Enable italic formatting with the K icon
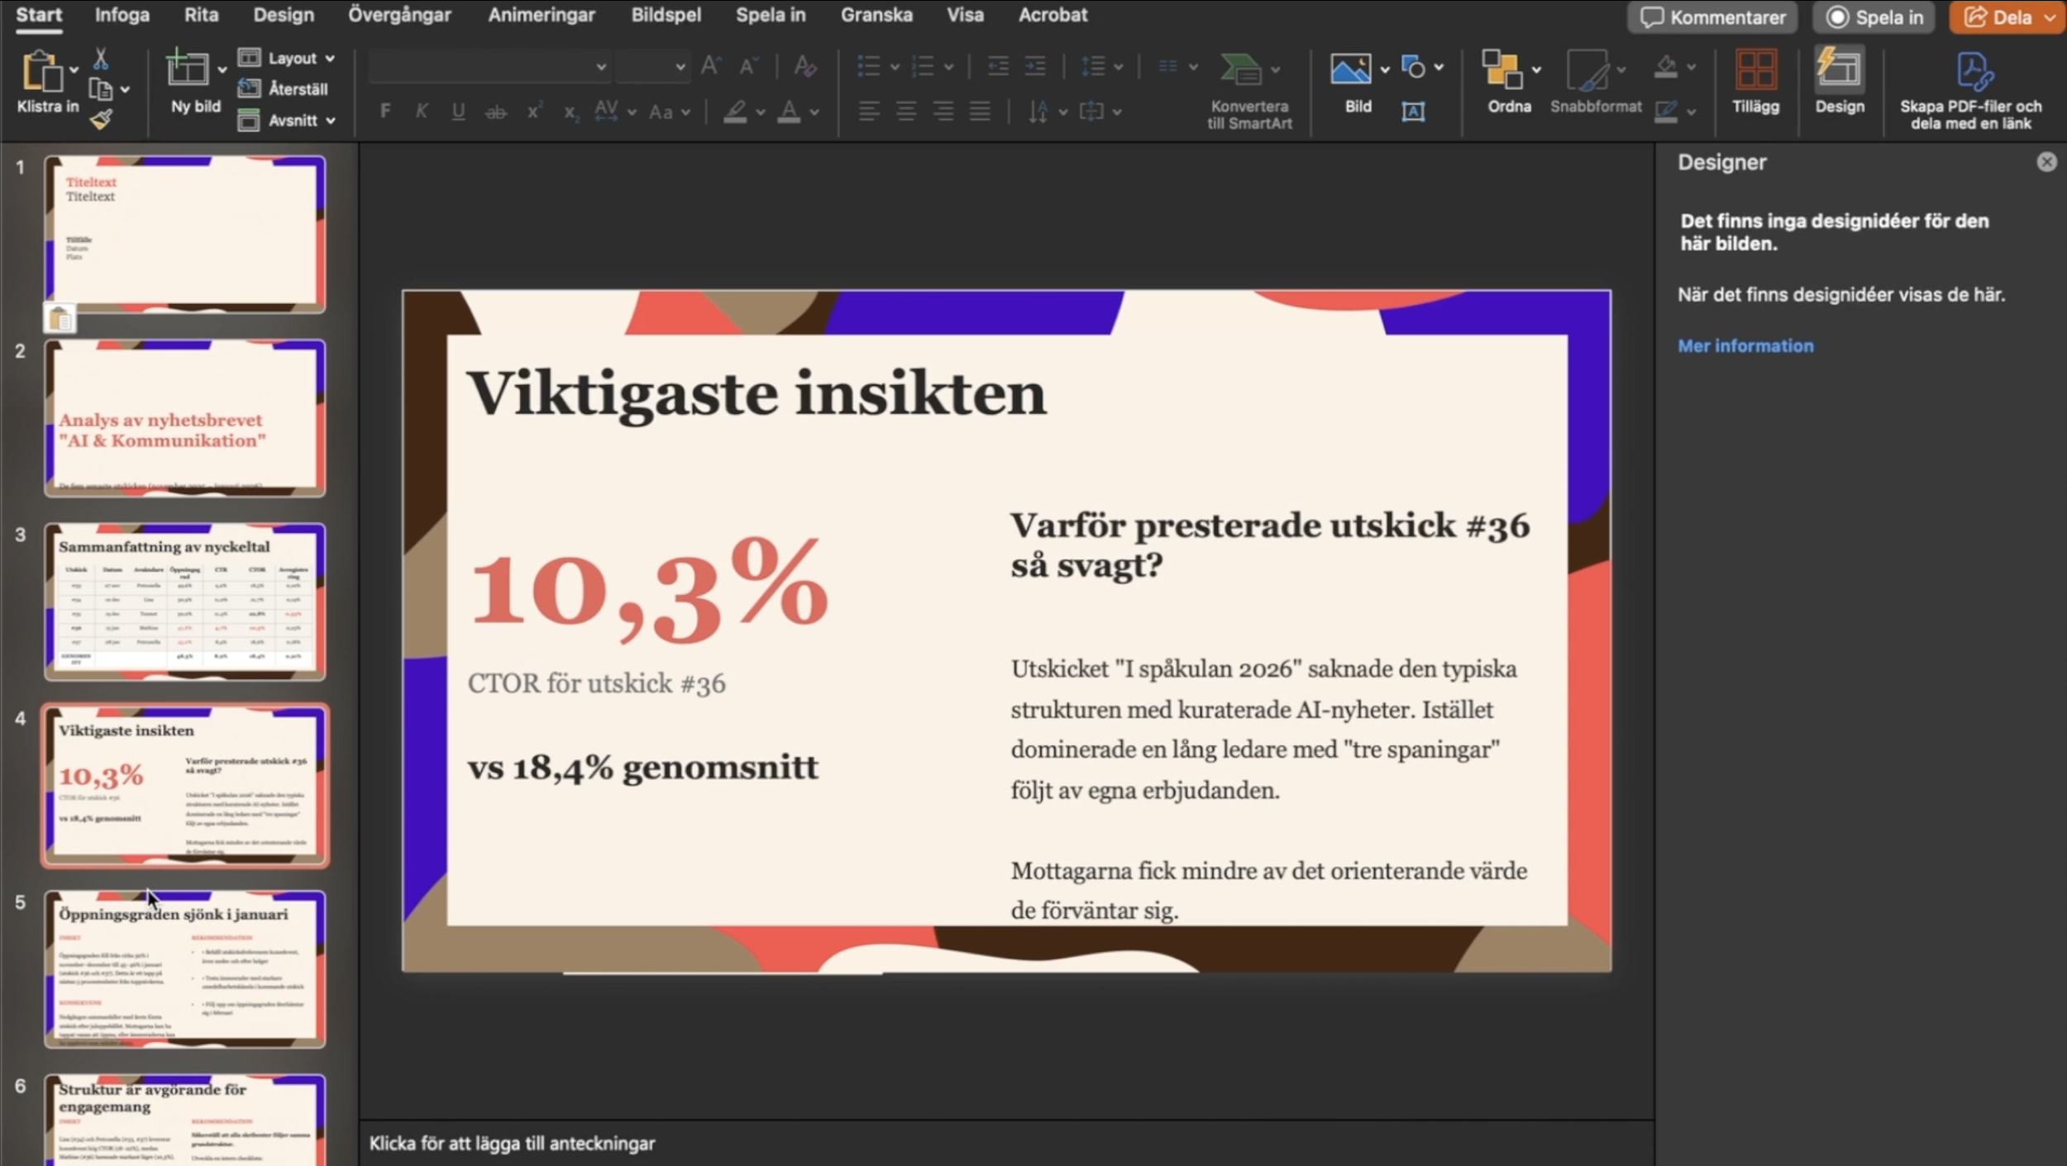Screen dimensions: 2067x1166 [422, 110]
